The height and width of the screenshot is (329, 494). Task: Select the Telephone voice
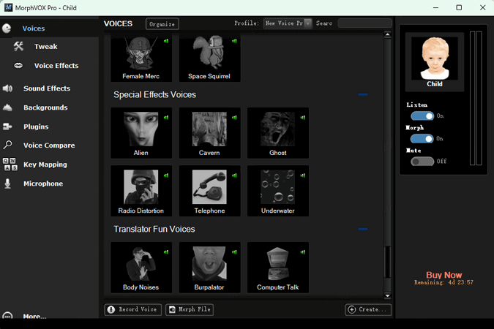click(x=209, y=191)
